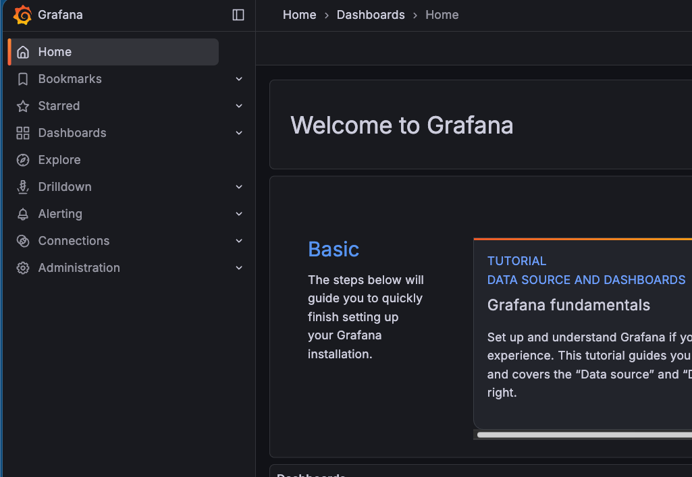Screen dimensions: 692x477
Task: Select Explore in the navigation menu
Action: [59, 160]
